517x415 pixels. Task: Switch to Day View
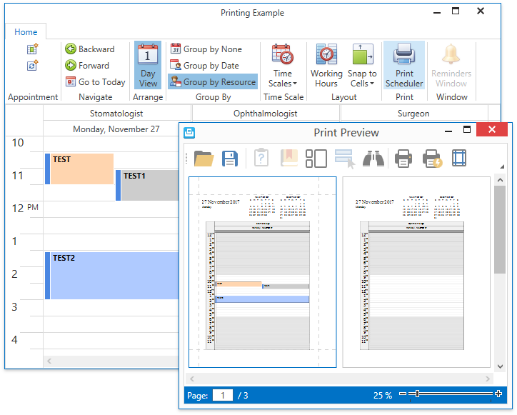tap(148, 65)
